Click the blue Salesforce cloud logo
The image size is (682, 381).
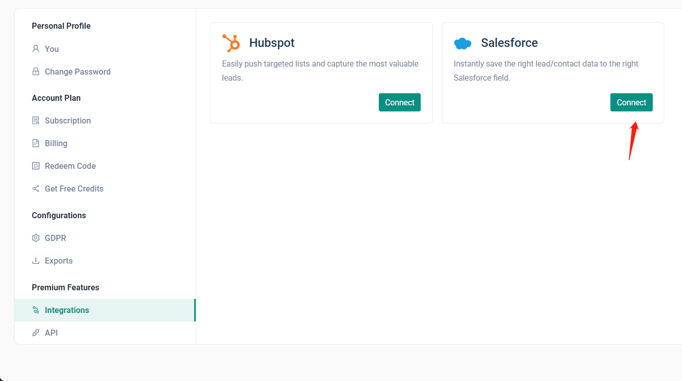pyautogui.click(x=463, y=44)
